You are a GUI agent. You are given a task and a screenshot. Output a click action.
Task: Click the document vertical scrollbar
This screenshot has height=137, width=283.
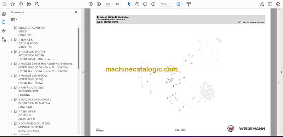[278, 82]
